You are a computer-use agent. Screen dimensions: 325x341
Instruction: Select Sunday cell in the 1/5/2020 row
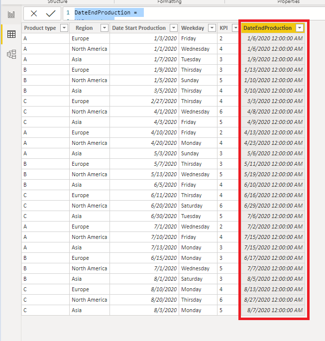pyautogui.click(x=198, y=80)
